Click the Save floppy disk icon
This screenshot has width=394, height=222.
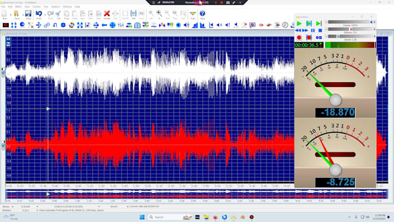(x=28, y=14)
